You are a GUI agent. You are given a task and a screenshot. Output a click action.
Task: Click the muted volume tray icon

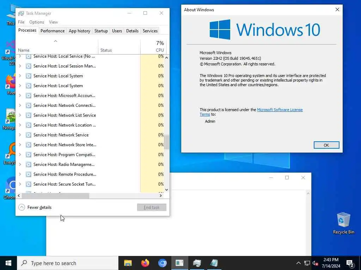tap(315, 263)
